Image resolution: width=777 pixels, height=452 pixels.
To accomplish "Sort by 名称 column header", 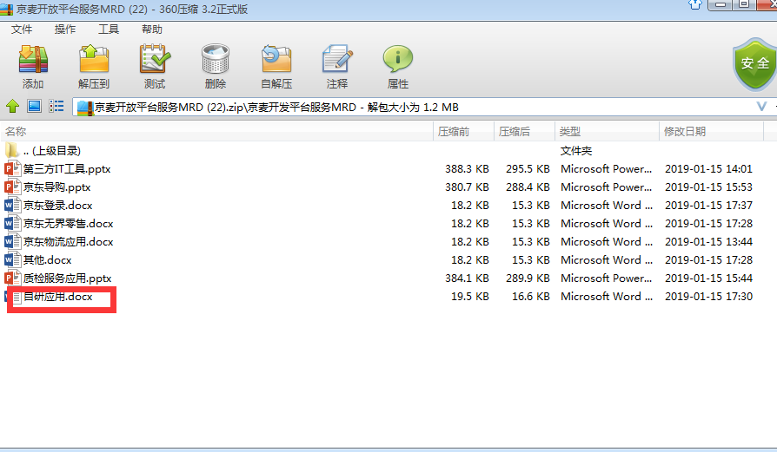I will 216,132.
